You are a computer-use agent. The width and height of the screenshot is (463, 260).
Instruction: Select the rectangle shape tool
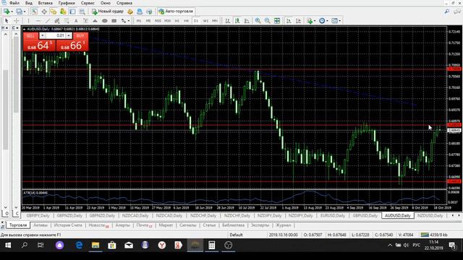pyautogui.click(x=114, y=21)
